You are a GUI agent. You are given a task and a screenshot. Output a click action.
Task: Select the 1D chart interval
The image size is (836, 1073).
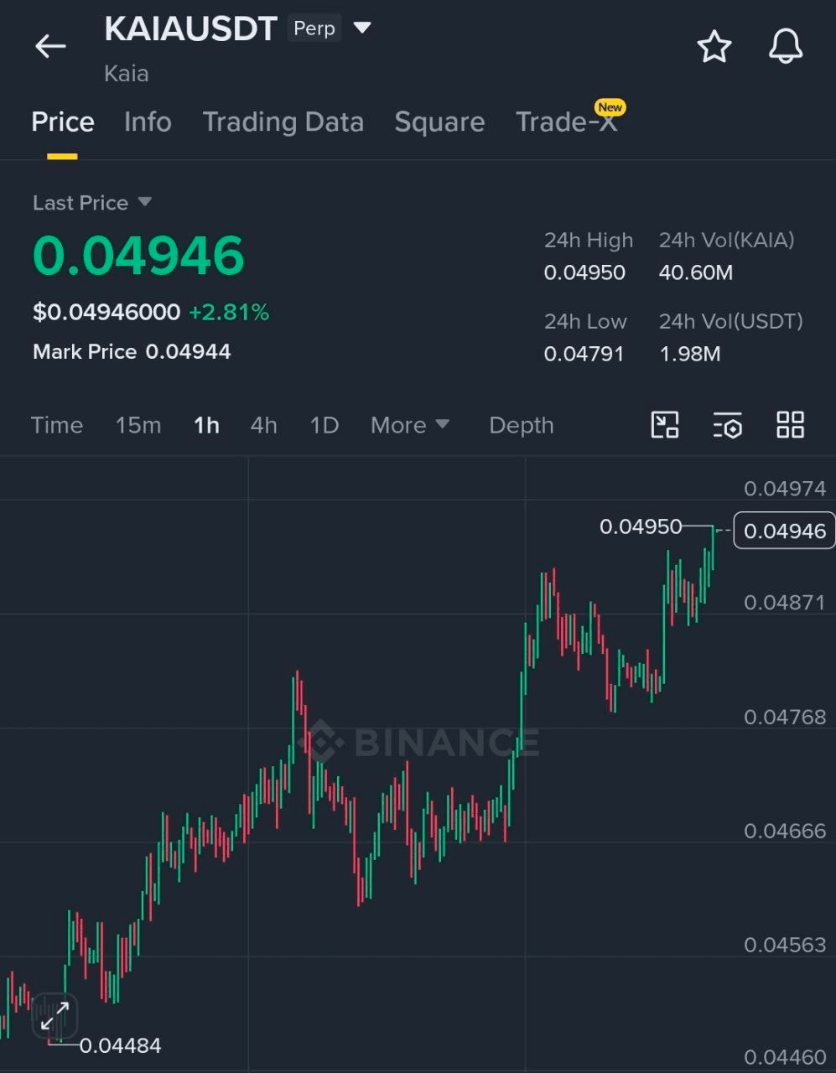click(325, 425)
